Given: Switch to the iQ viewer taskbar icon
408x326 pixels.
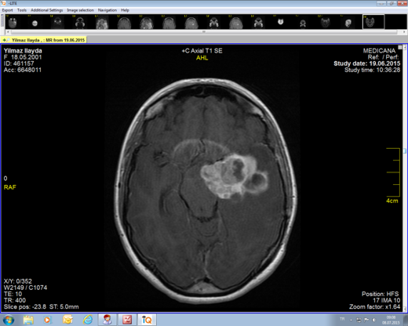Looking at the screenshot, I should (x=147, y=320).
